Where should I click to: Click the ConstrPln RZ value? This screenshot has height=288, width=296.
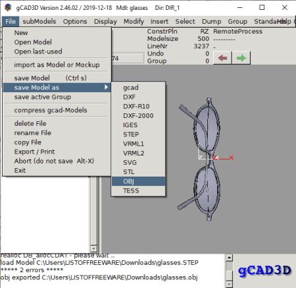[x=204, y=32]
